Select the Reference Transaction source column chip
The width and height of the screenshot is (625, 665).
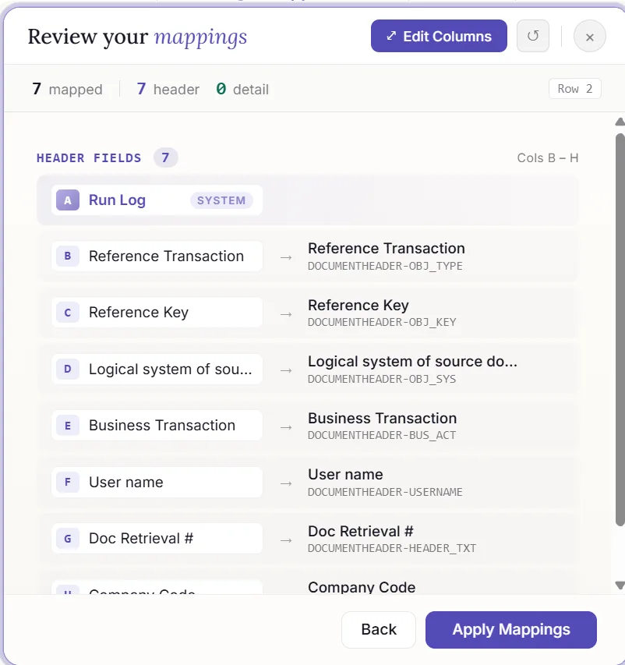click(157, 256)
